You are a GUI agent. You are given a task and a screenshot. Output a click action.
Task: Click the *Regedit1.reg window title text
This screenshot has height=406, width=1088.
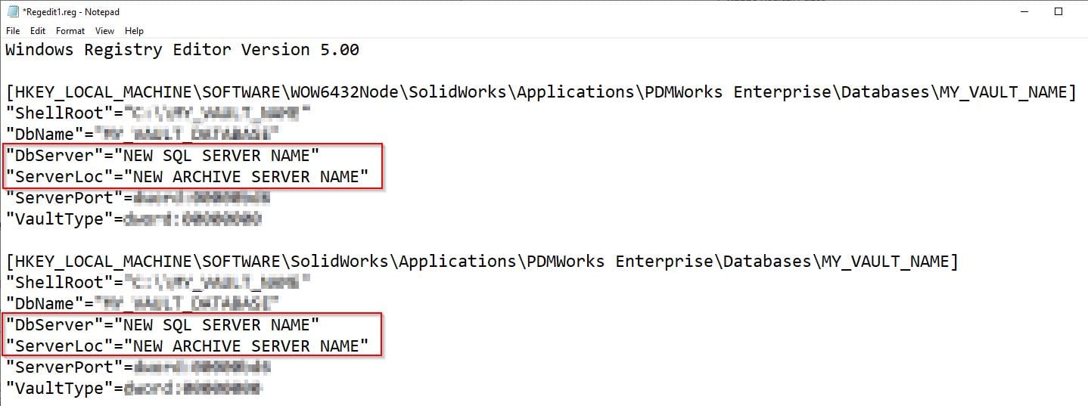click(x=71, y=12)
